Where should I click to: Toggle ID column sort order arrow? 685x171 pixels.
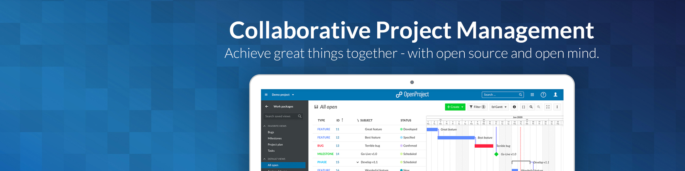[342, 120]
